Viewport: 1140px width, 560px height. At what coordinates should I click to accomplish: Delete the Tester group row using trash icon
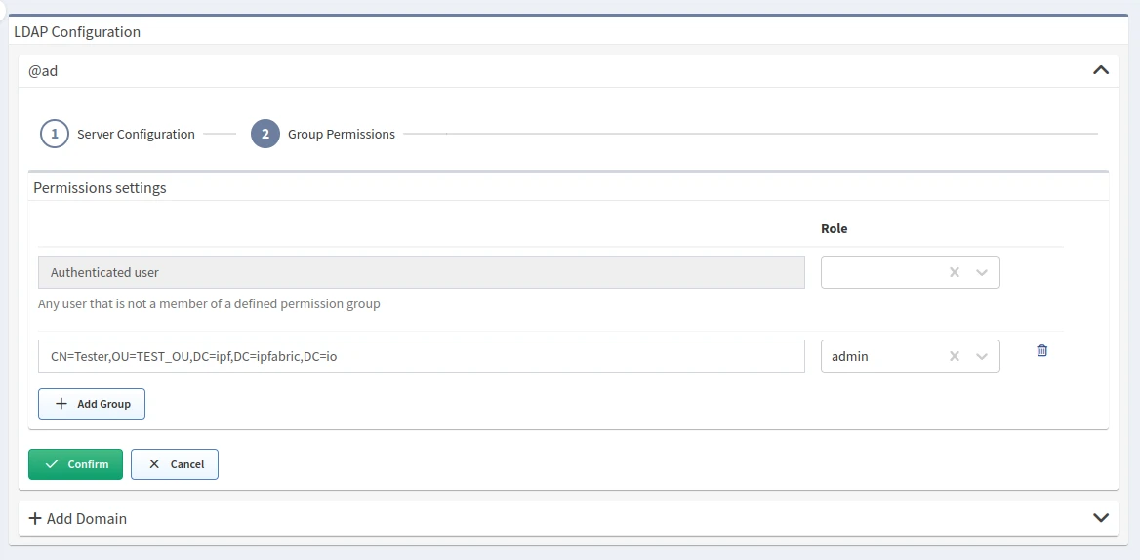[x=1041, y=351]
